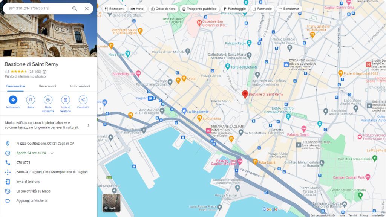The image size is (386, 217).
Task: Click the Palestra Forma Kalaris marker
Action: (x=375, y=159)
